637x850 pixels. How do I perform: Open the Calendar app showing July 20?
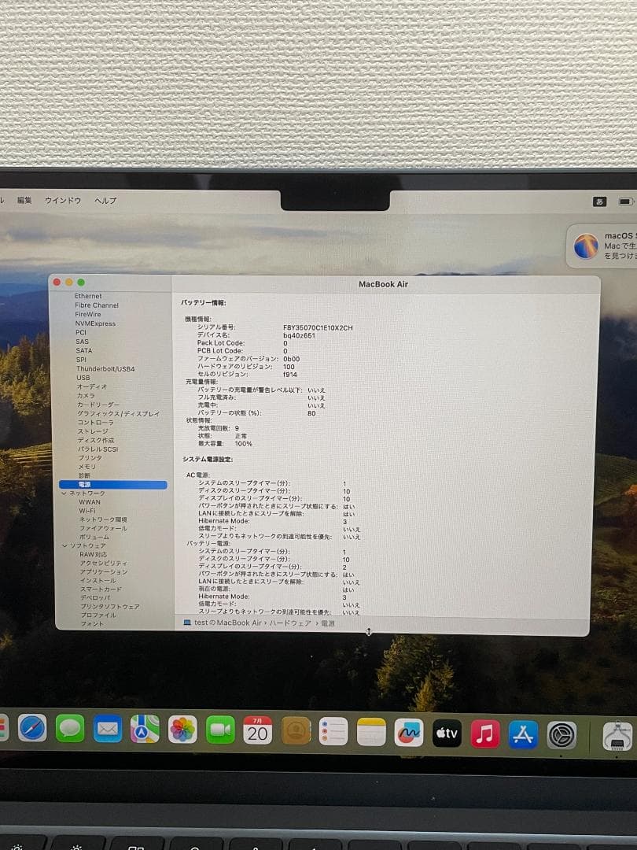point(257,730)
